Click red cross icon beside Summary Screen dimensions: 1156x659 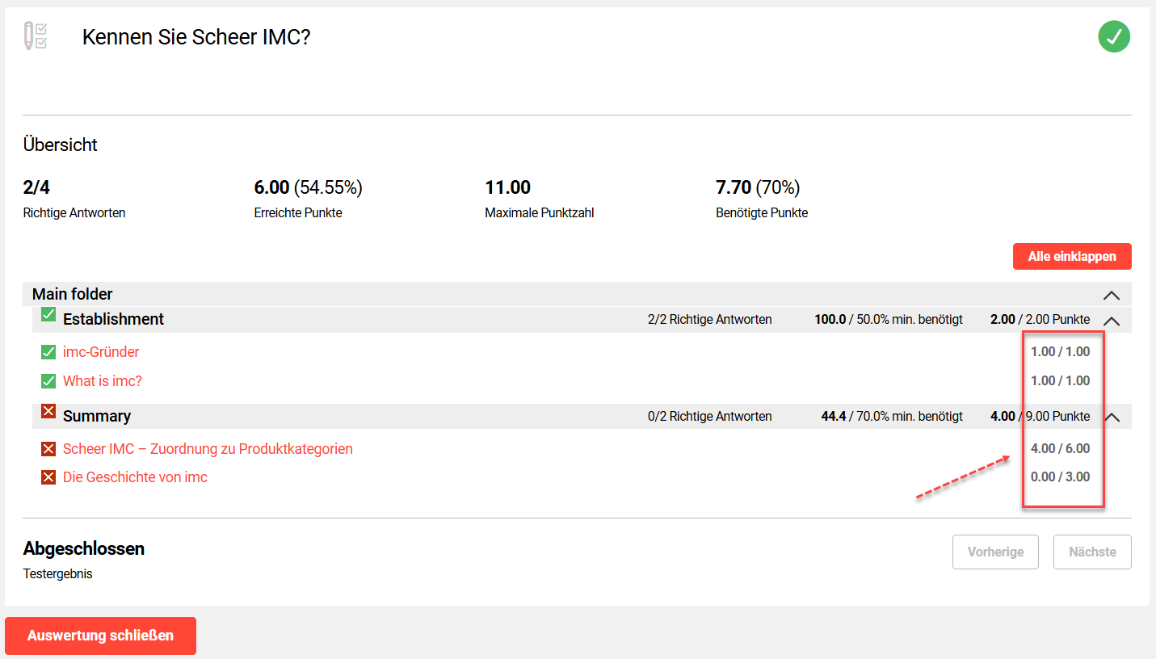[48, 412]
